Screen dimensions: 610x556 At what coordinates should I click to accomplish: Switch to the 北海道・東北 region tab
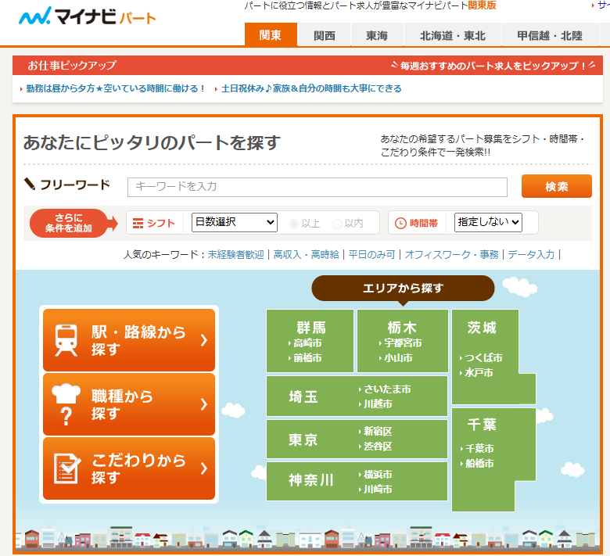click(x=452, y=36)
